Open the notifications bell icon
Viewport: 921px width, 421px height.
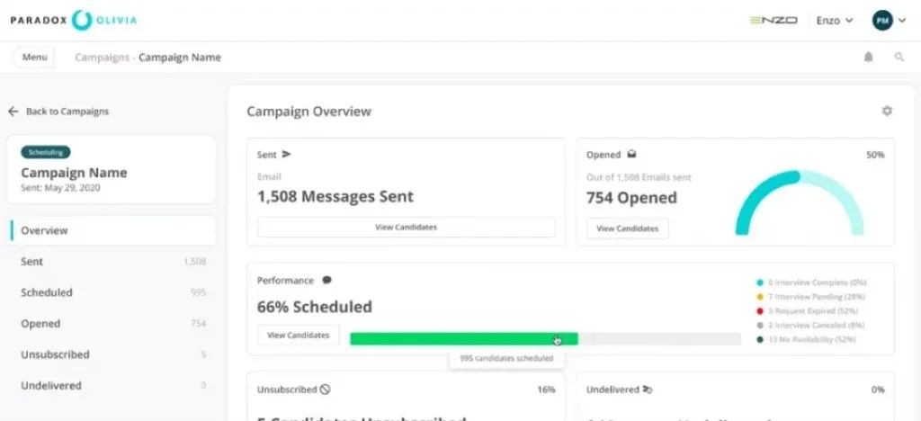[x=868, y=57]
